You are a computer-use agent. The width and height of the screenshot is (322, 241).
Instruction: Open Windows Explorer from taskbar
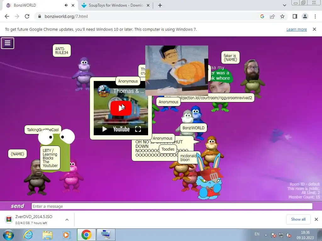pos(47,235)
